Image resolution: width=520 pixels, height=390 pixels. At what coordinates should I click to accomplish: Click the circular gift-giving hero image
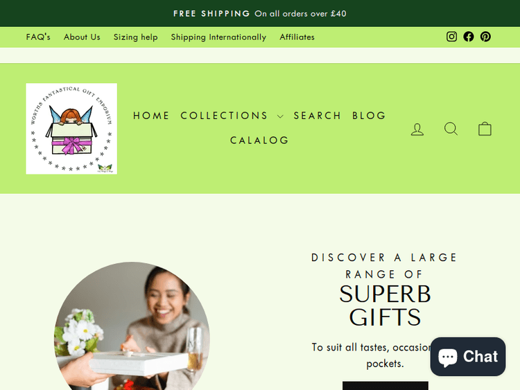click(x=132, y=326)
